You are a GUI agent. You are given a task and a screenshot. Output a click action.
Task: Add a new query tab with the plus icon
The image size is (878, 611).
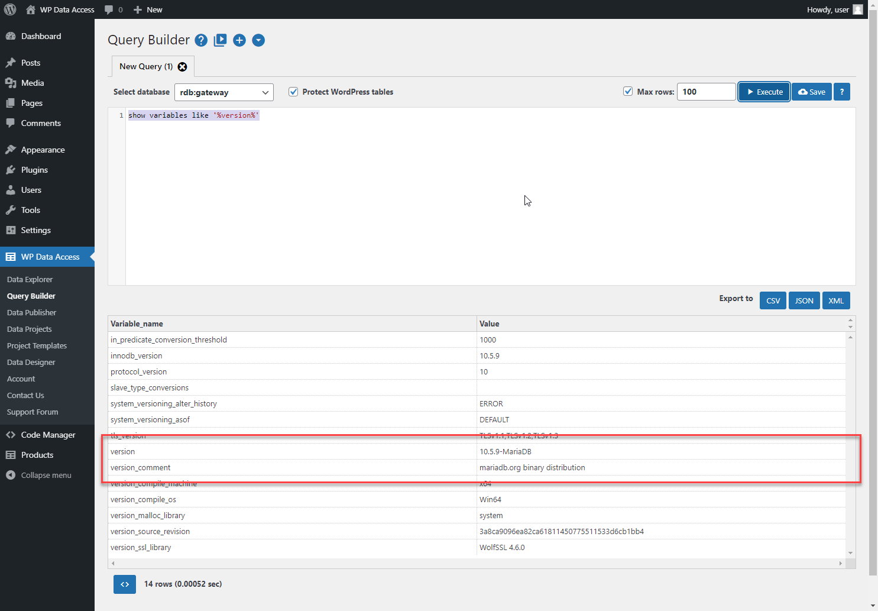click(x=239, y=40)
